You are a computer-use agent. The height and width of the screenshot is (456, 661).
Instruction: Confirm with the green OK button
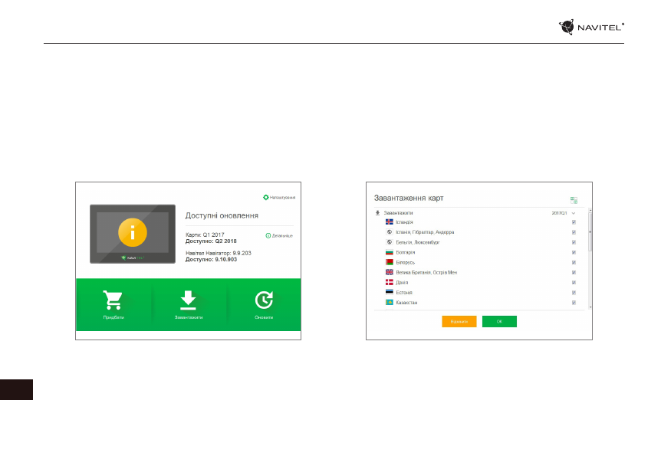coord(499,322)
